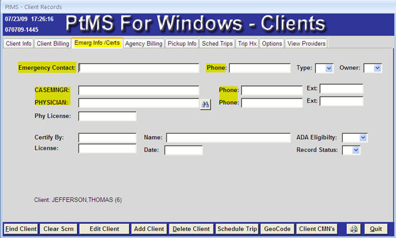Viewport: 396px width, 238px height.
Task: Open the Agency Billing tab
Action: tap(144, 44)
